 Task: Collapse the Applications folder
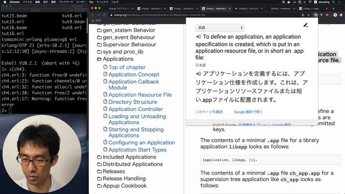[x=115, y=59]
